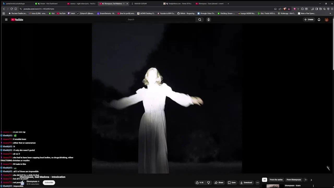The height and width of the screenshot is (188, 334).
Task: Select the All filter chip
Action: [x=264, y=180]
